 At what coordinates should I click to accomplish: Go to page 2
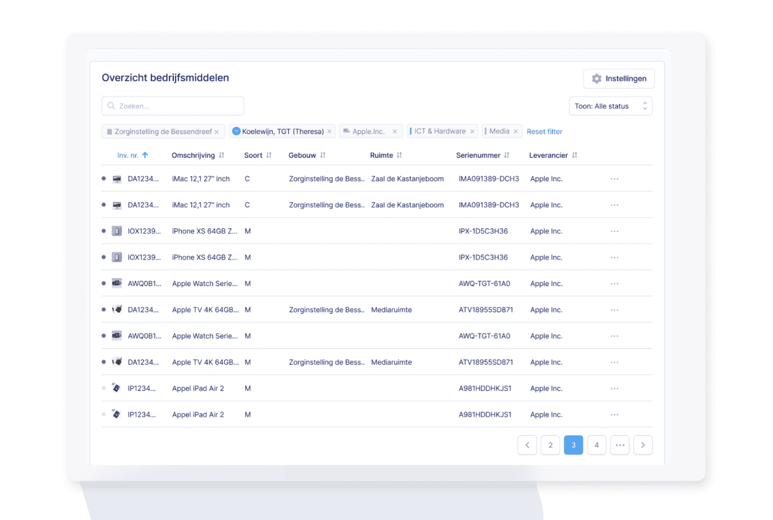550,445
